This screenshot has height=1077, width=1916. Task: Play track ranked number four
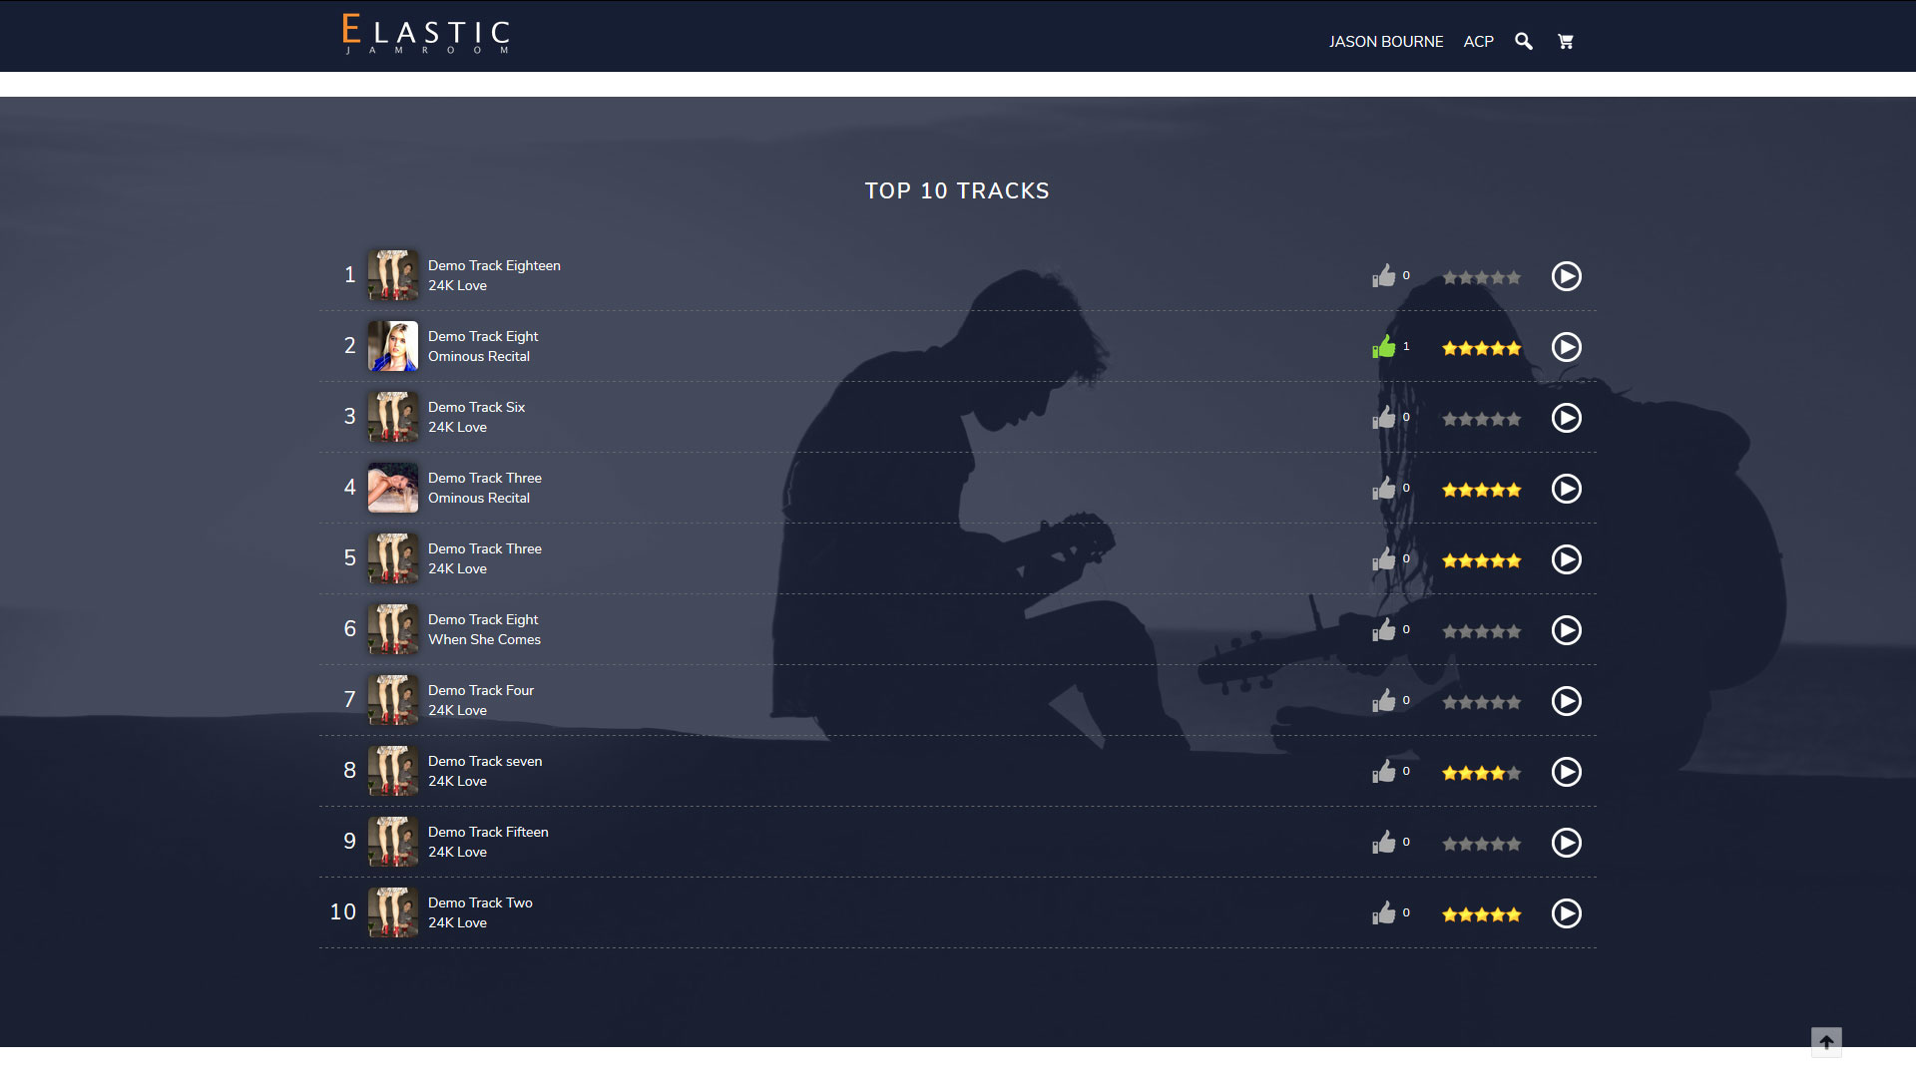pos(1566,489)
